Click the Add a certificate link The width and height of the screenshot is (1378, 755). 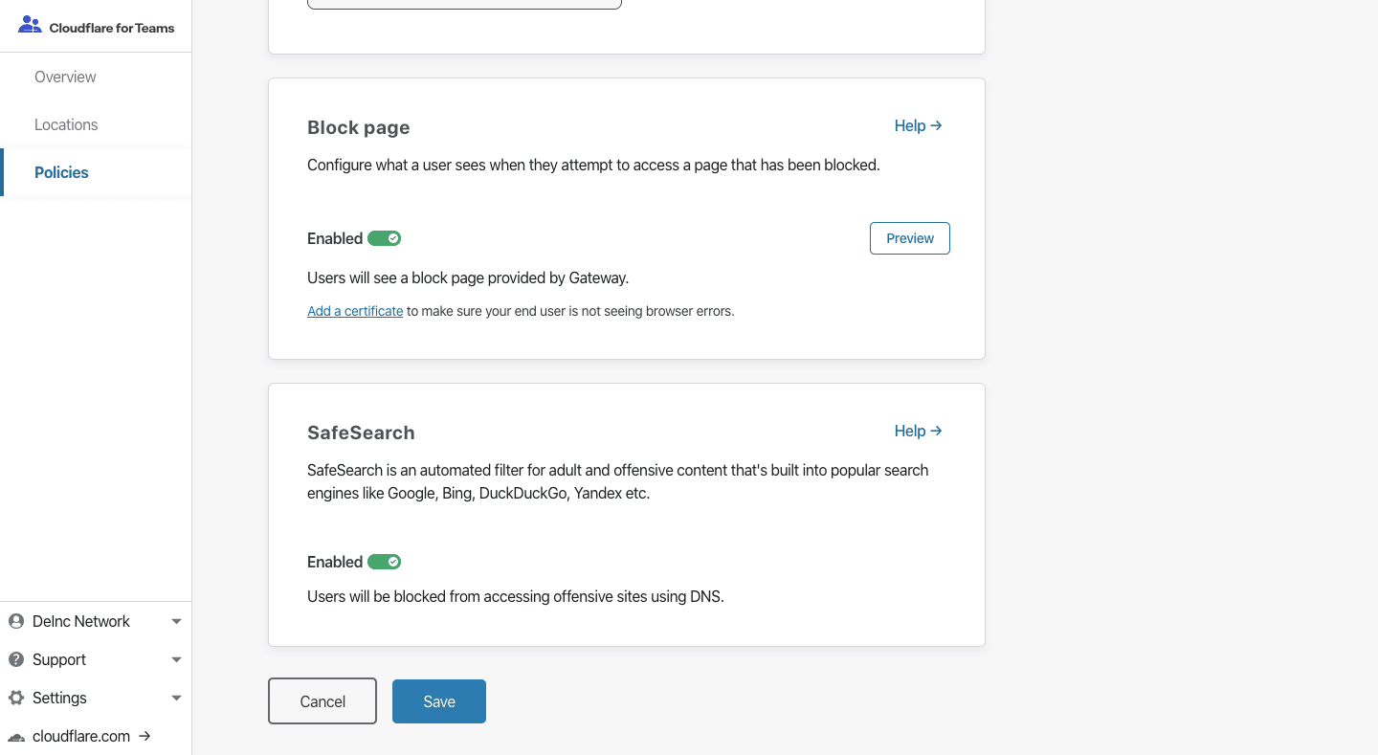click(x=355, y=311)
